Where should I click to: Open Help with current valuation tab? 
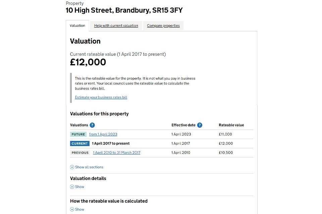(116, 26)
